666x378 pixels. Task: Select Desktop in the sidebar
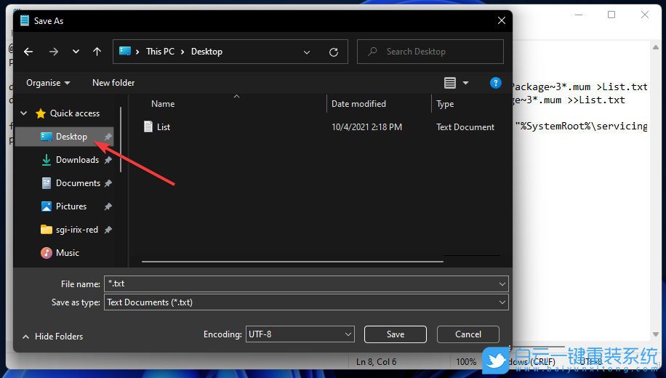coord(65,137)
